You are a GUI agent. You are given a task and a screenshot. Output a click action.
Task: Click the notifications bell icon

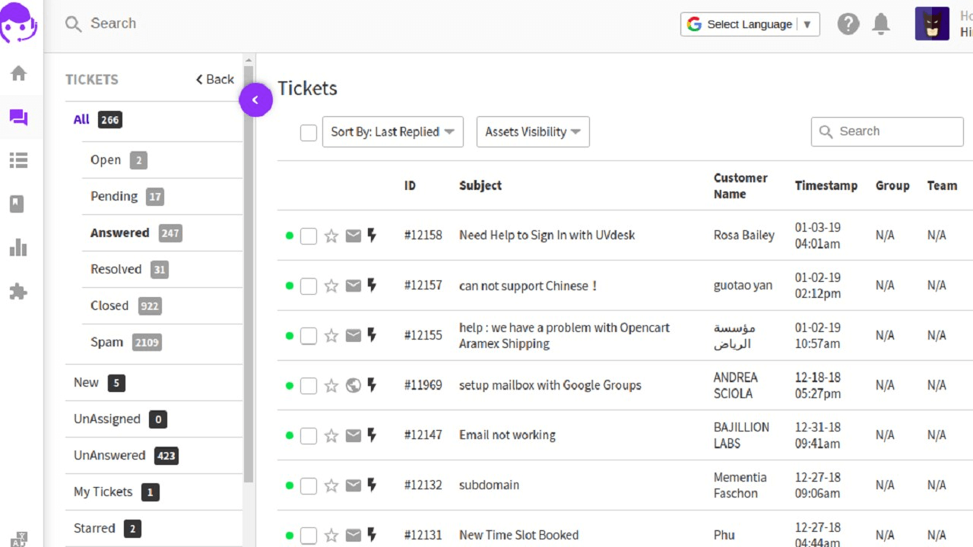pyautogui.click(x=881, y=24)
